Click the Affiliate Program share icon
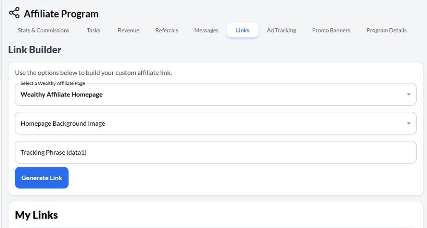 click(x=14, y=13)
